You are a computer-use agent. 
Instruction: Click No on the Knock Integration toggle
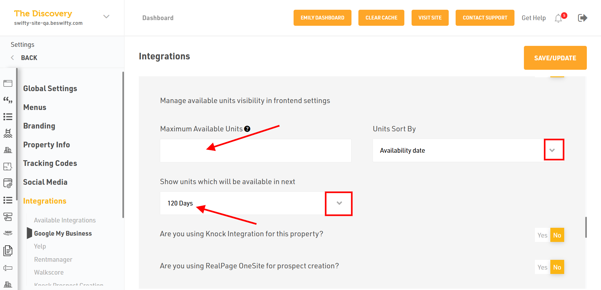click(557, 235)
